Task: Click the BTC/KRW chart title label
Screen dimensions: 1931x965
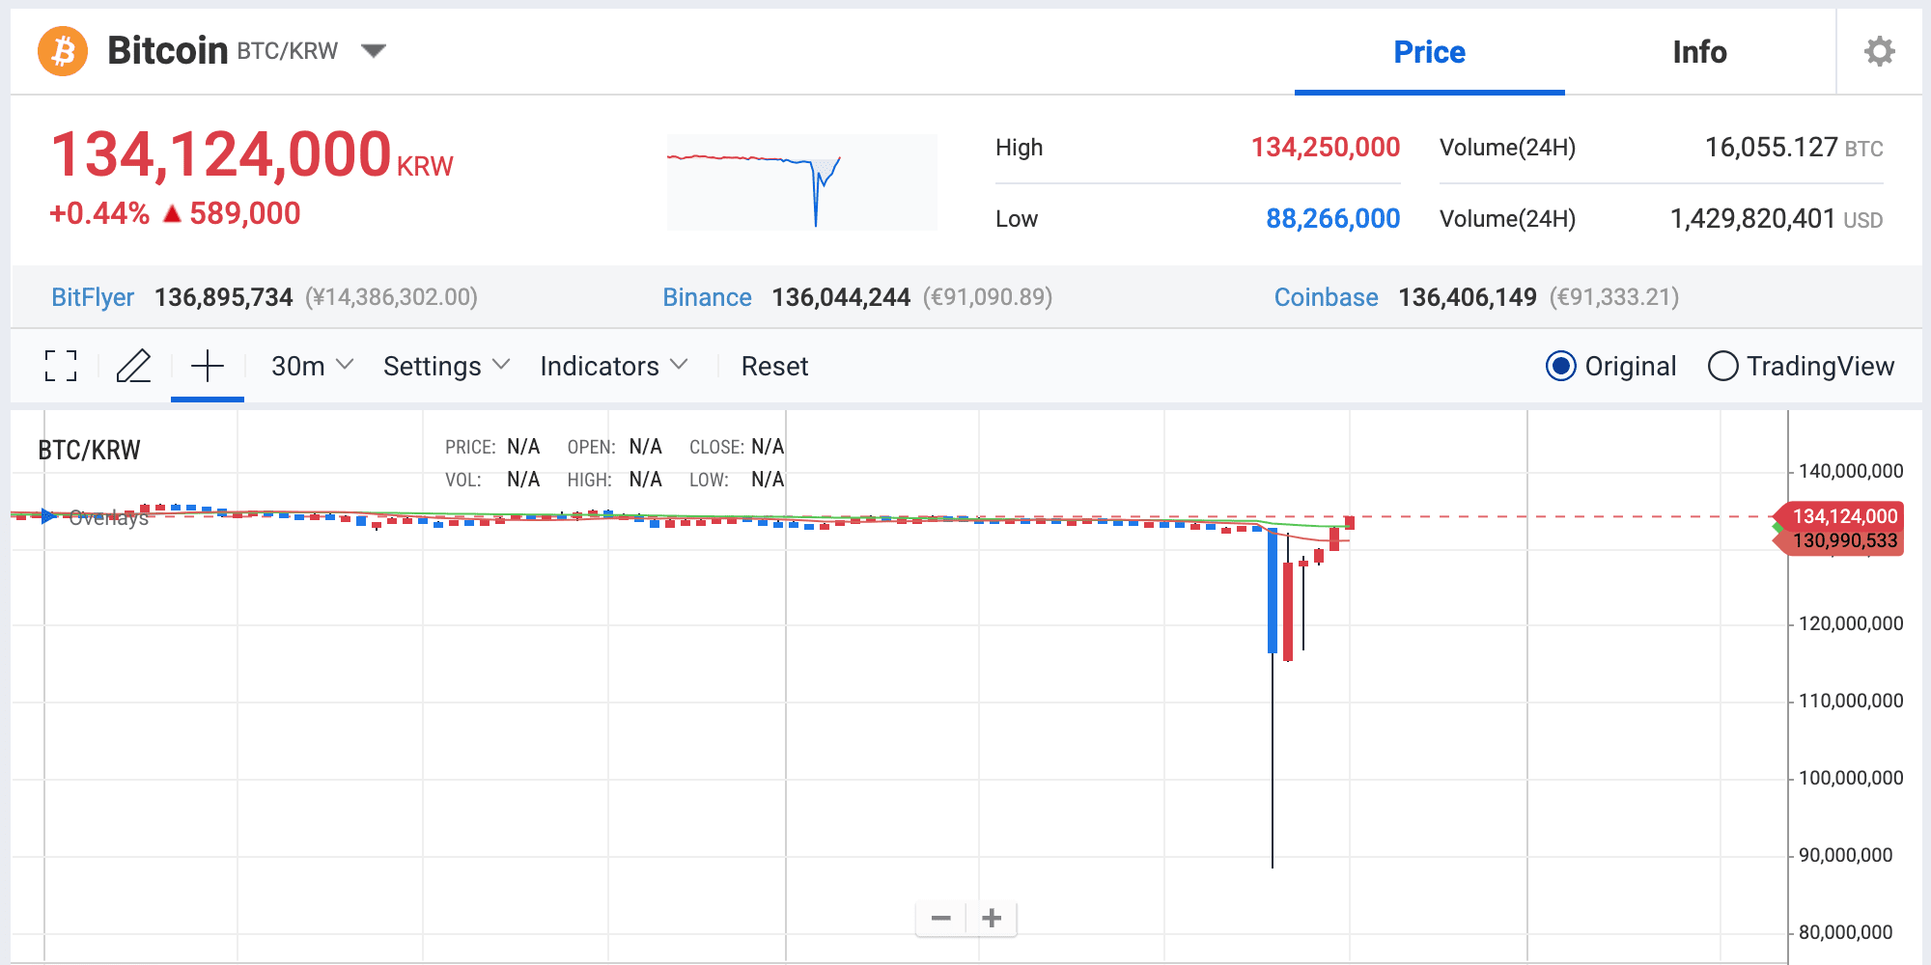Action: [89, 450]
